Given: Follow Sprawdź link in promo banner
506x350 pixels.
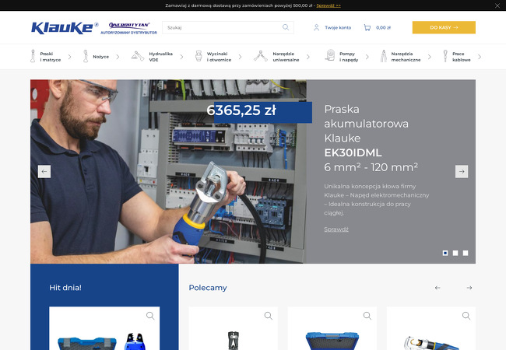Looking at the screenshot, I should tap(329, 5).
